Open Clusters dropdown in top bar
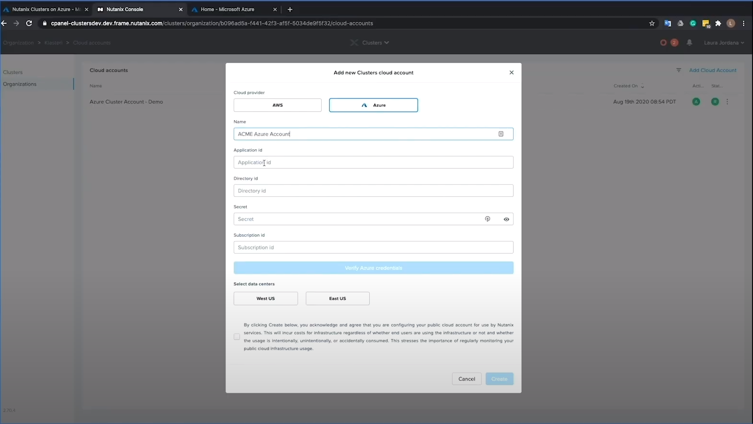The image size is (753, 424). 376,43
